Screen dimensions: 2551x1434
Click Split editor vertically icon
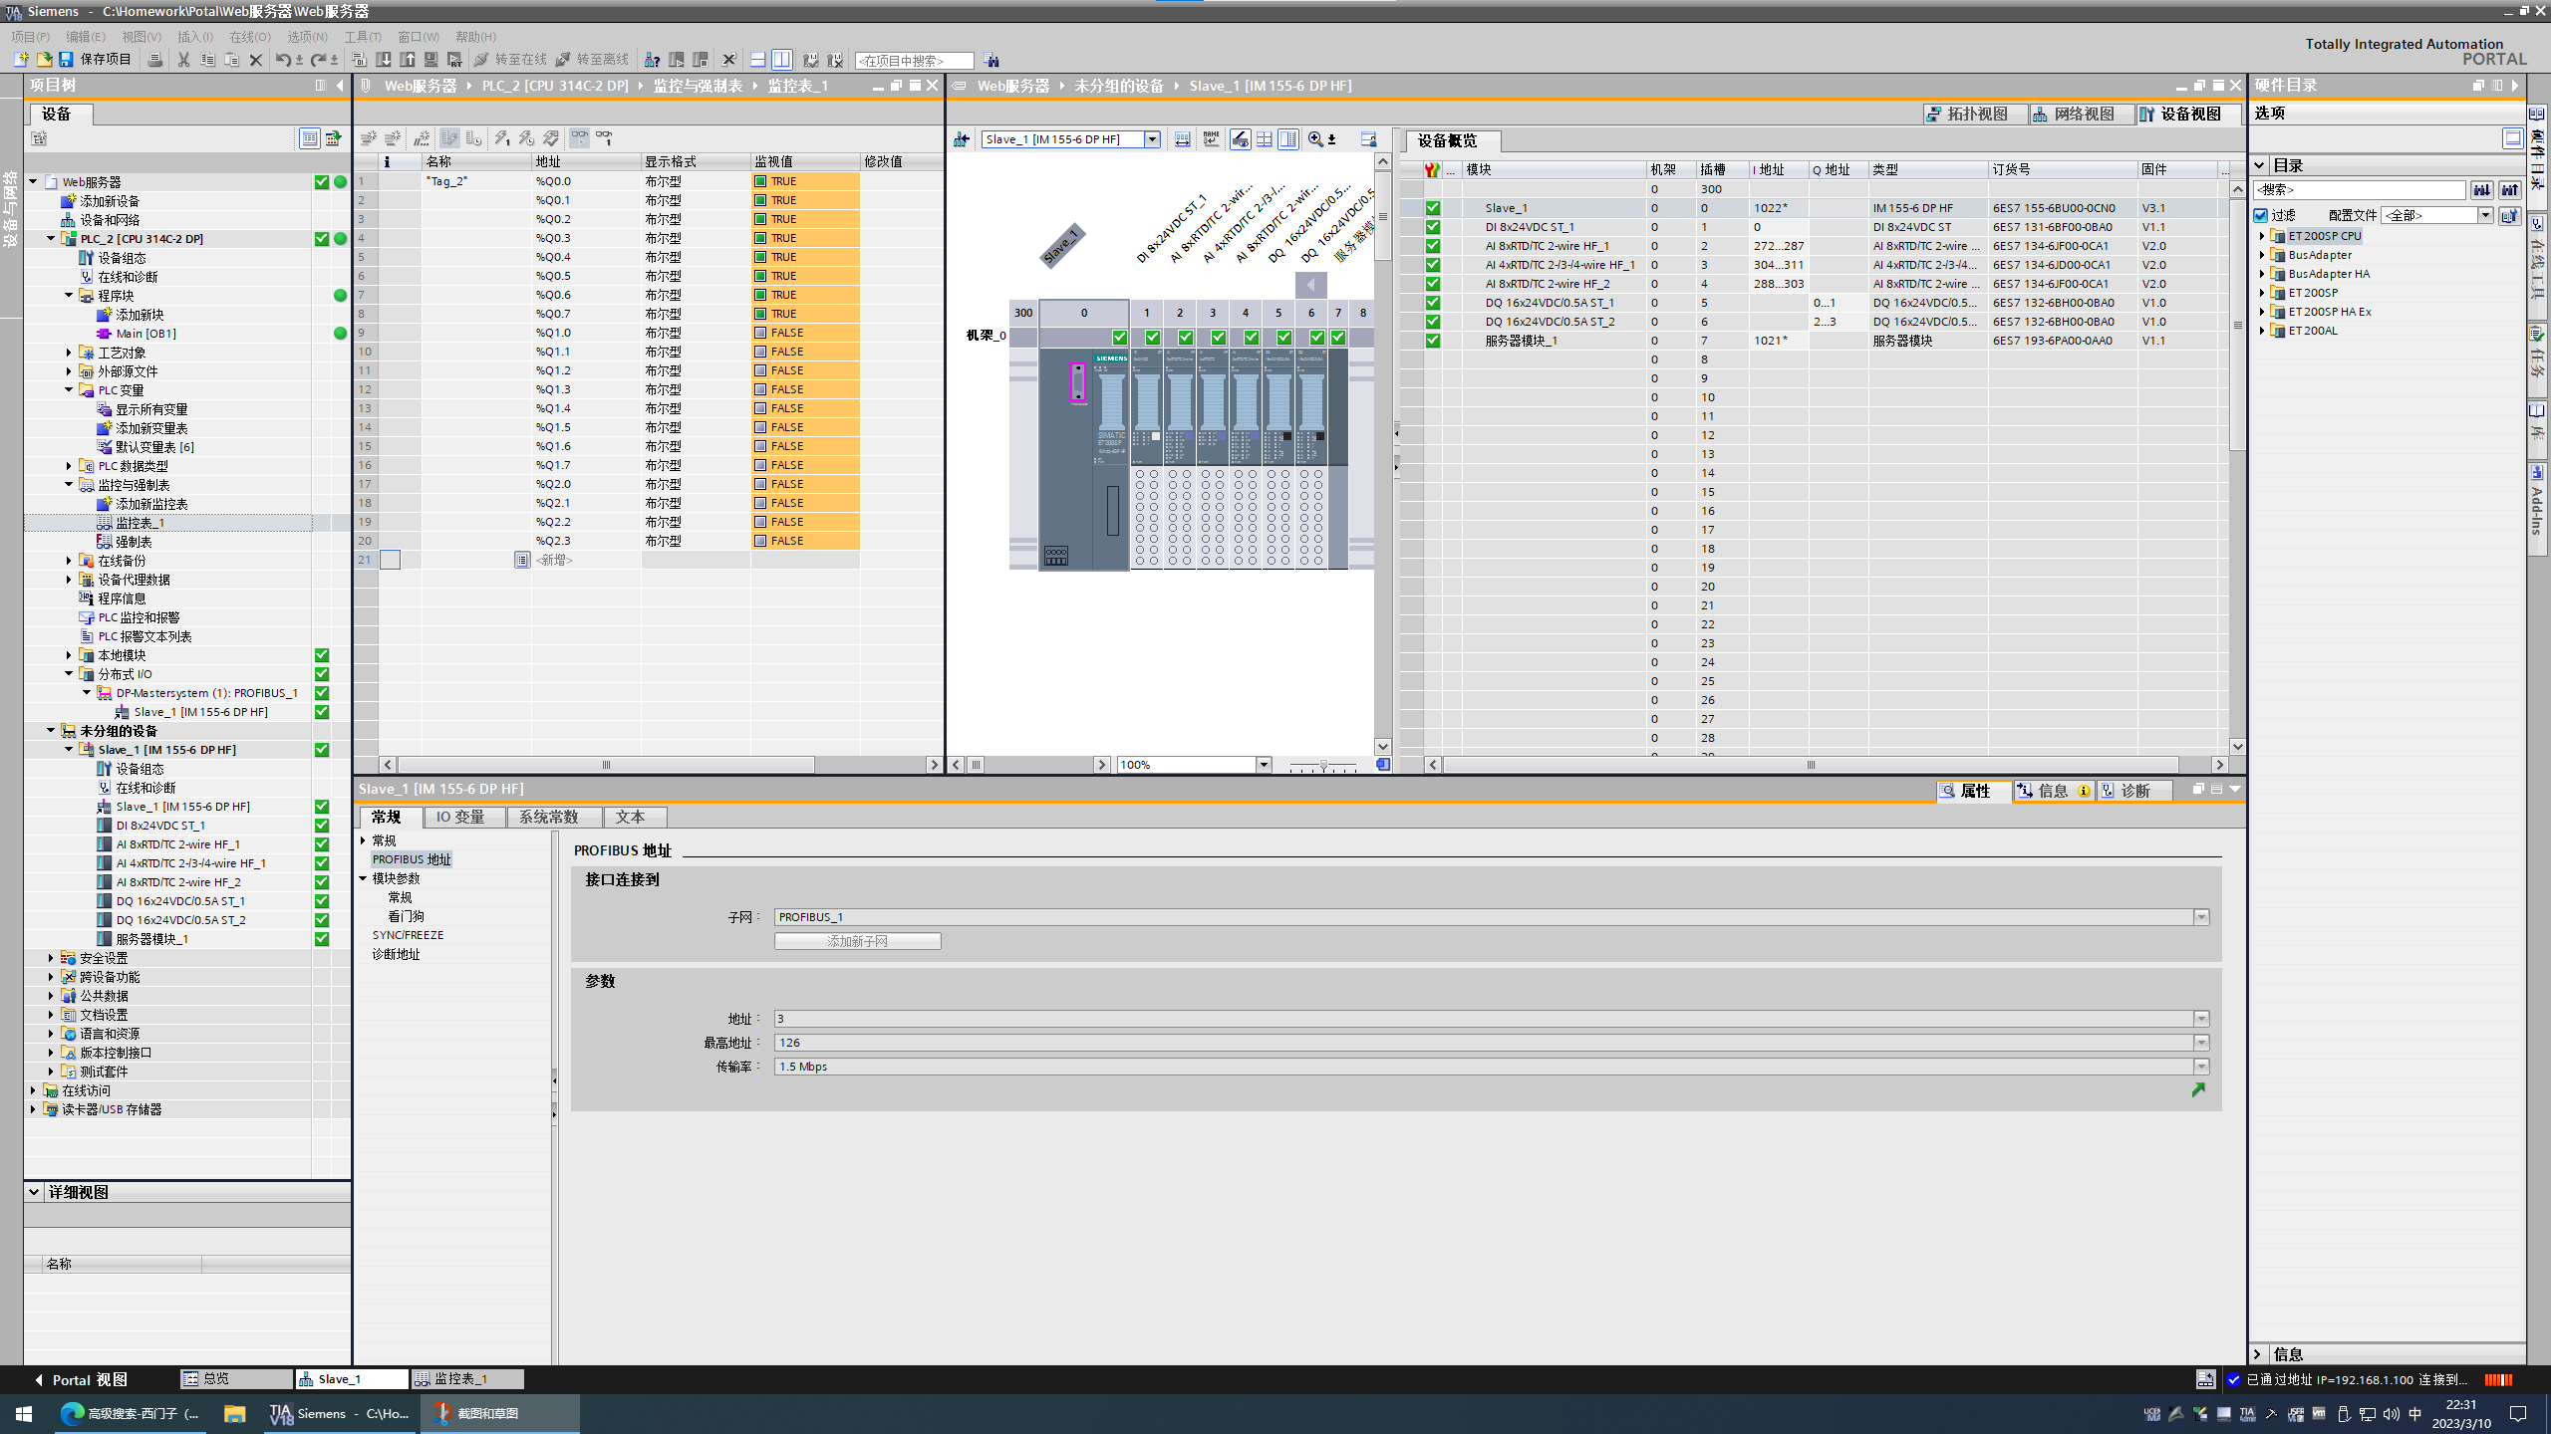click(782, 60)
